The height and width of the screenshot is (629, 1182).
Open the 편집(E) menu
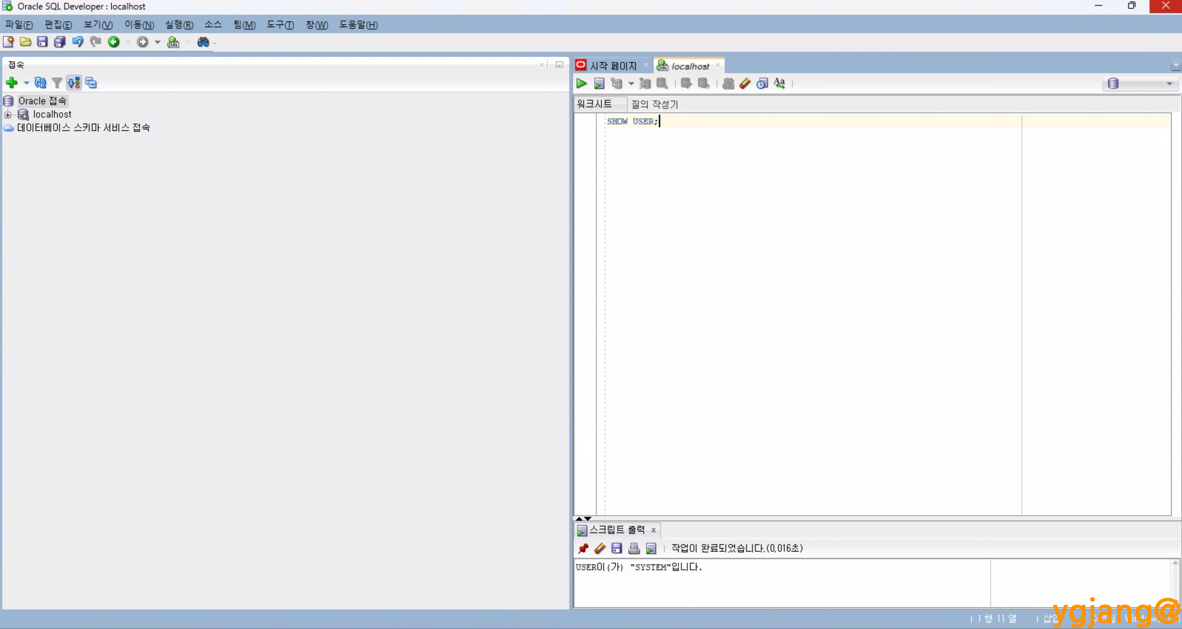pos(58,25)
